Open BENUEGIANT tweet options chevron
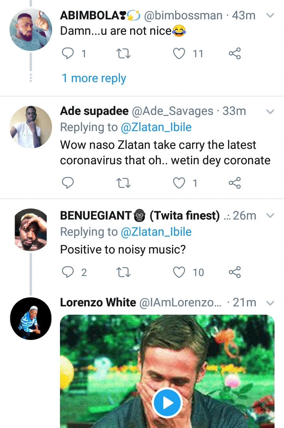The width and height of the screenshot is (284, 428). (x=270, y=216)
